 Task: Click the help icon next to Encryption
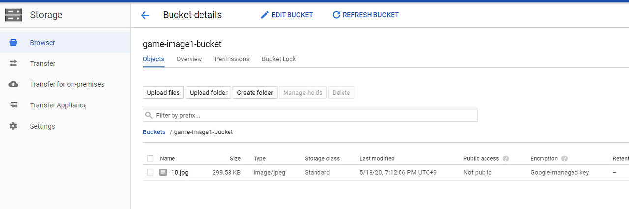point(564,158)
